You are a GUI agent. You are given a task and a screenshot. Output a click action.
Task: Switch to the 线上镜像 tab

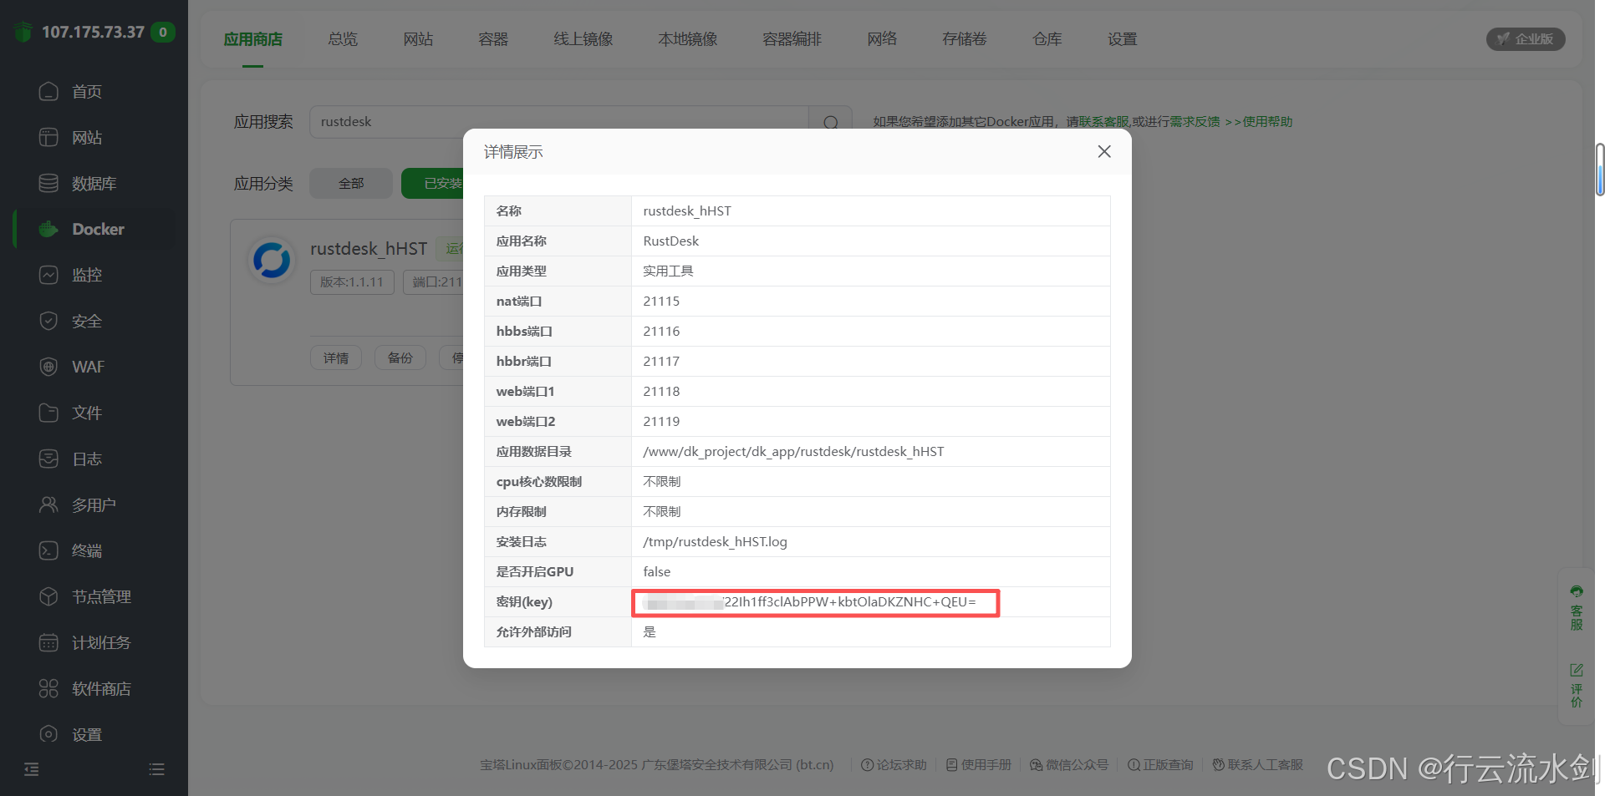click(x=583, y=39)
